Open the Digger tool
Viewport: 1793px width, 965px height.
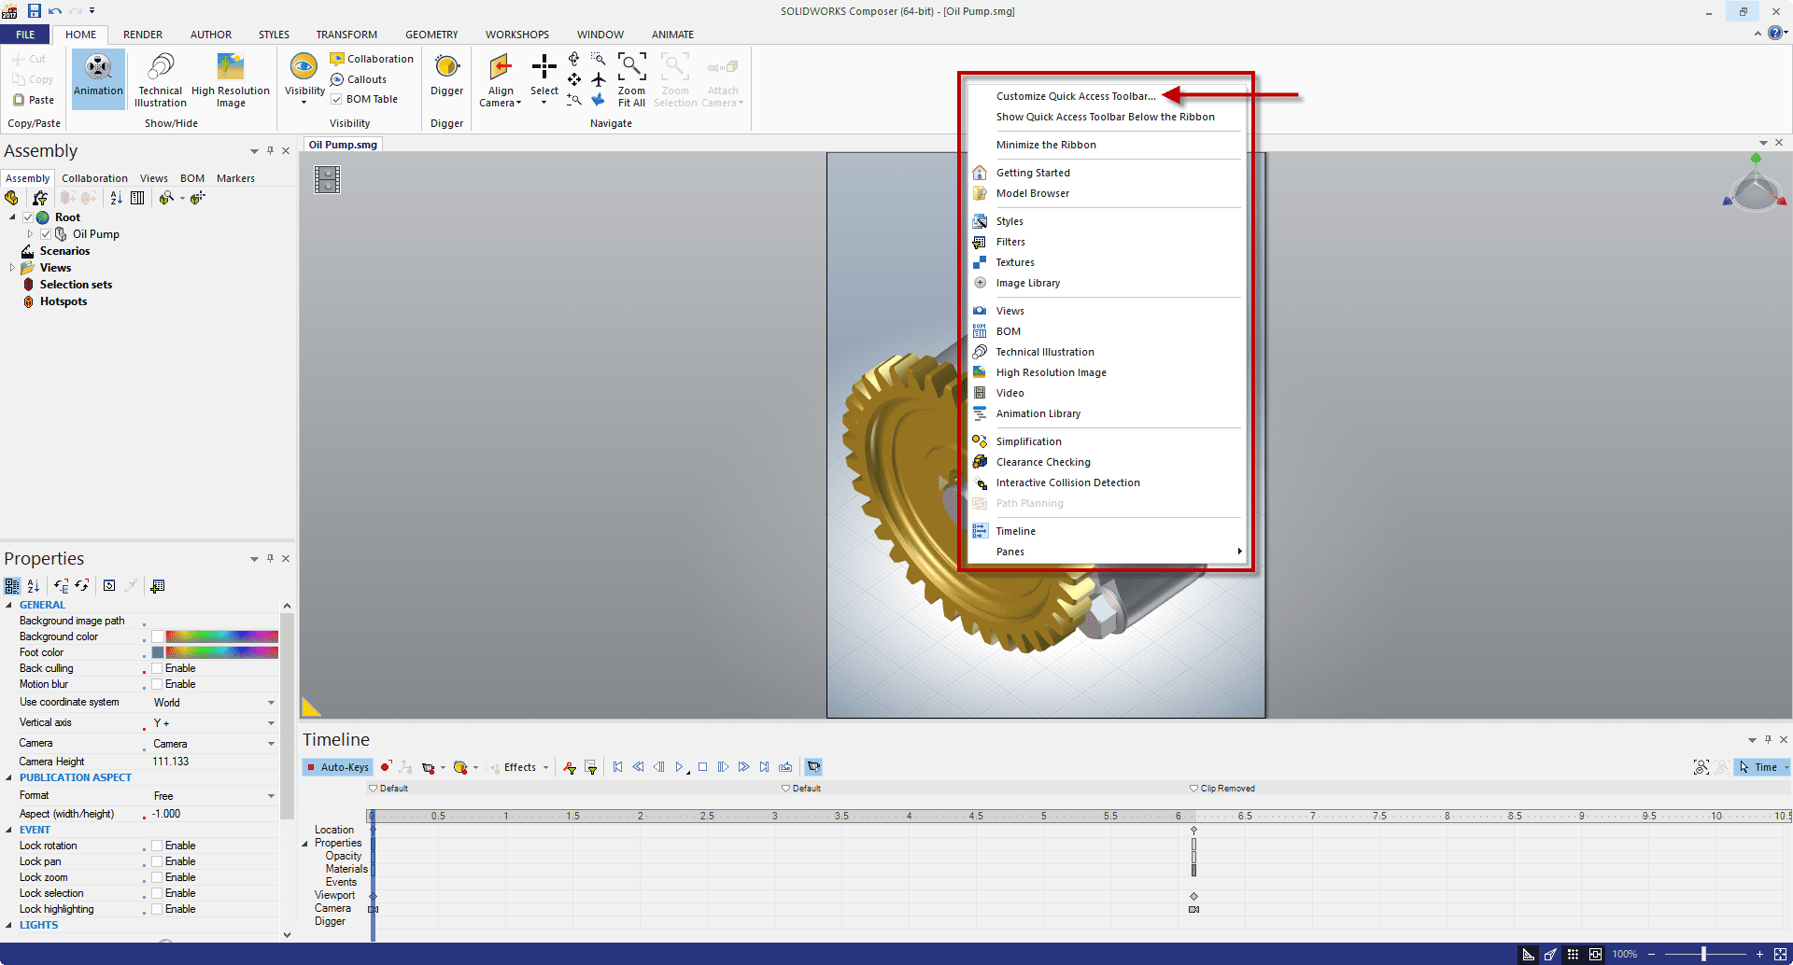pos(446,76)
